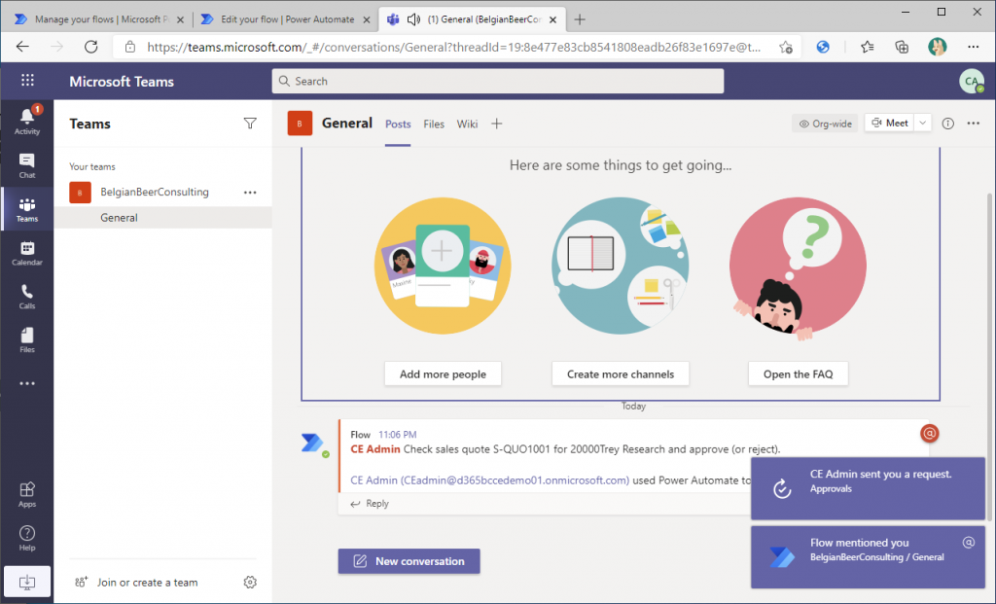Click the browser profile picture
This screenshot has width=996, height=604.
click(x=937, y=47)
